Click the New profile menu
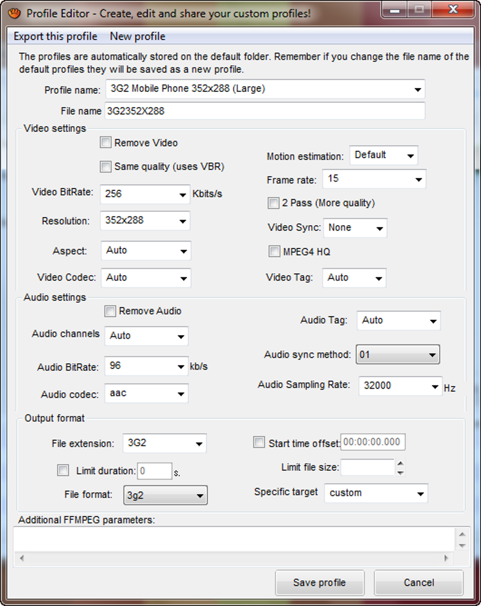 (x=138, y=36)
